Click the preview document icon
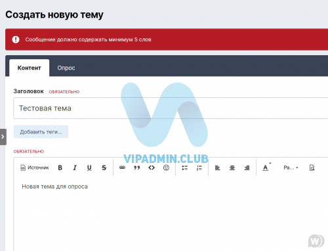Screen dimensions: 328x251 pos(312,168)
